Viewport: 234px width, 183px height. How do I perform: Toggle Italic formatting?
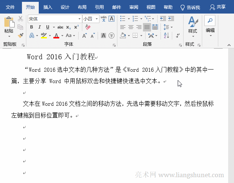pos(39,27)
